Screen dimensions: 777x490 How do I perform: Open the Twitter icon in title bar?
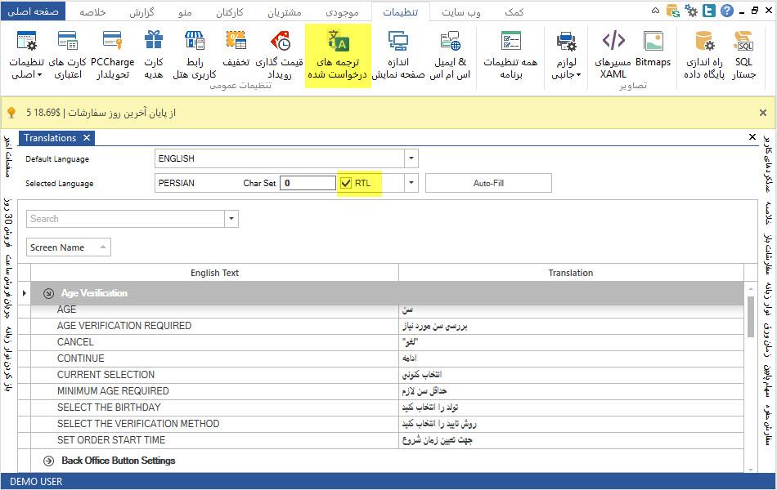pyautogui.click(x=707, y=11)
